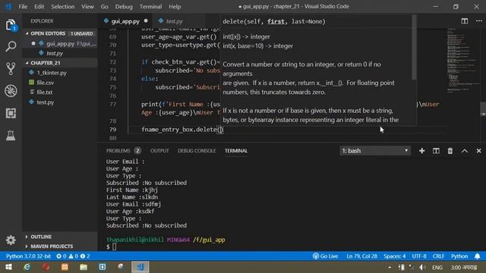
Task: Change indentation via Spaces: 4
Action: point(394,256)
